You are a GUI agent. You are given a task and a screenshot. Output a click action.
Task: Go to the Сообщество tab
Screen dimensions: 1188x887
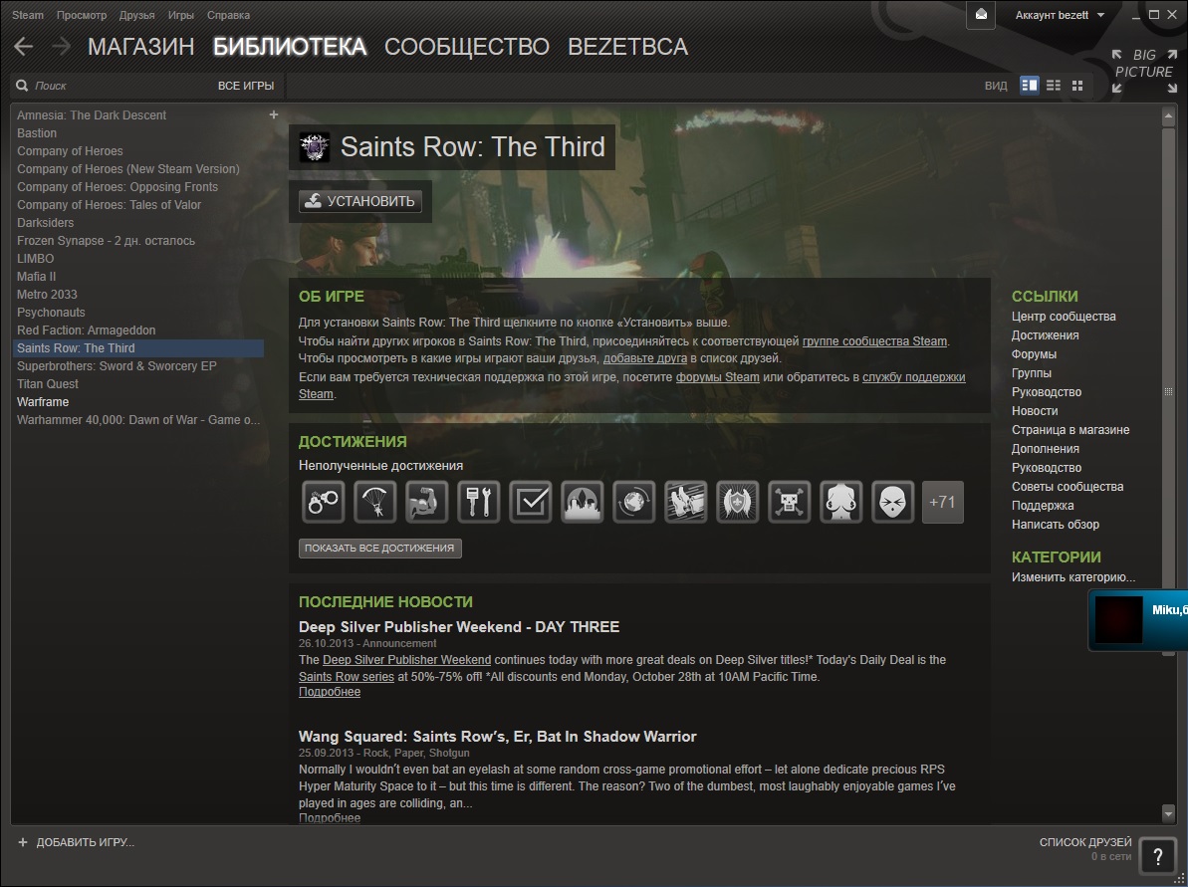[x=467, y=47]
